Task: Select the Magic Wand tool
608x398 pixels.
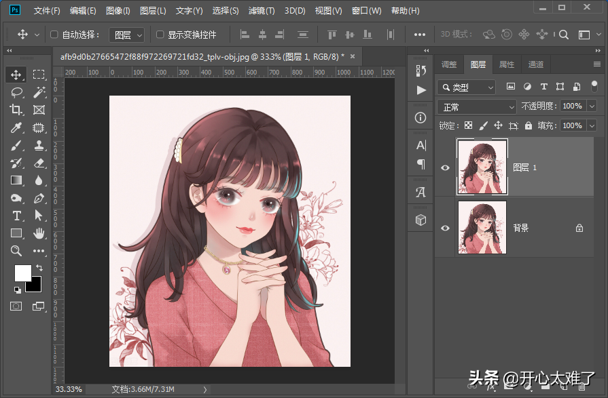Action: 39,92
